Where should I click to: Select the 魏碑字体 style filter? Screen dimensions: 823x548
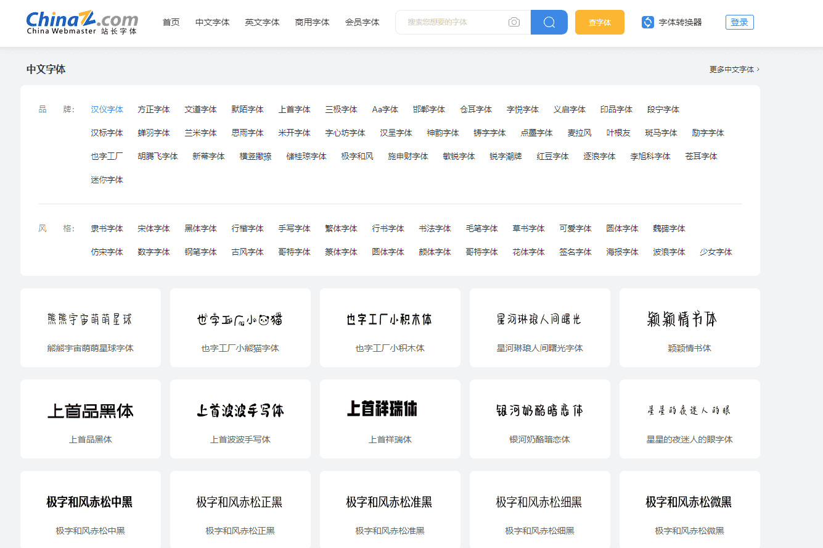[x=669, y=228]
